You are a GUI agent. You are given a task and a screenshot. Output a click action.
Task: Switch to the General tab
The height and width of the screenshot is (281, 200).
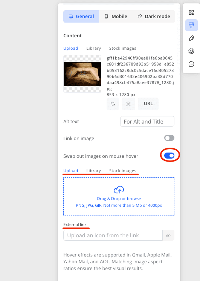point(81,17)
